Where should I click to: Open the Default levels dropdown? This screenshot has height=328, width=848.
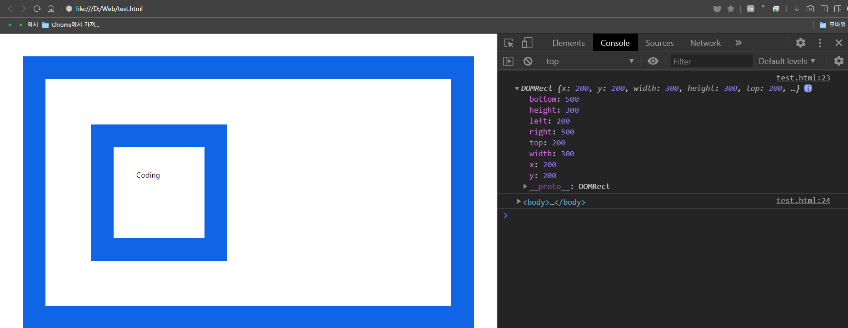(x=787, y=61)
